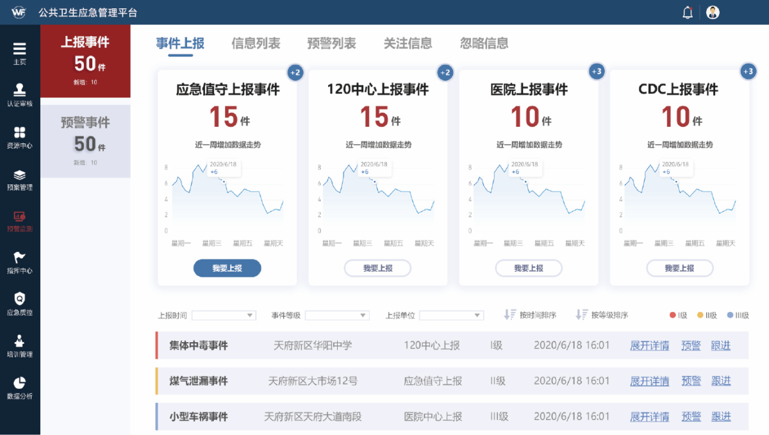Switch to the 信息列表 tab
The width and height of the screenshot is (769, 435).
(256, 43)
